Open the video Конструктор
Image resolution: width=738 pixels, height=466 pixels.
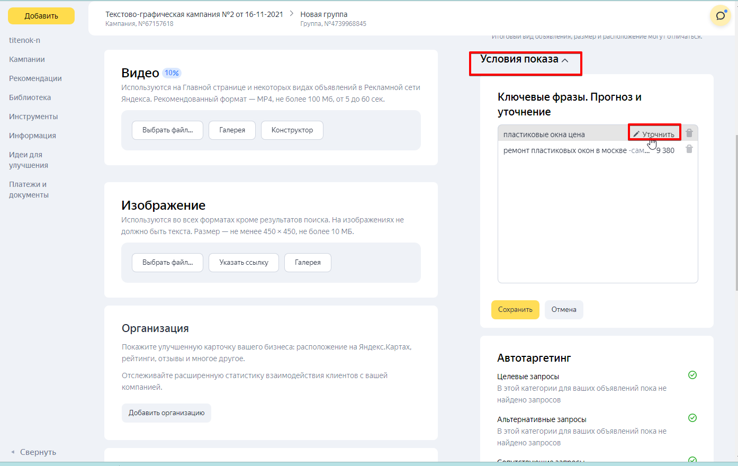(x=292, y=130)
